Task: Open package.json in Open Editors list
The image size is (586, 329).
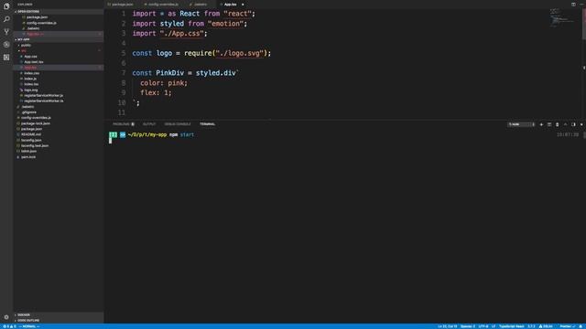Action: (x=37, y=17)
